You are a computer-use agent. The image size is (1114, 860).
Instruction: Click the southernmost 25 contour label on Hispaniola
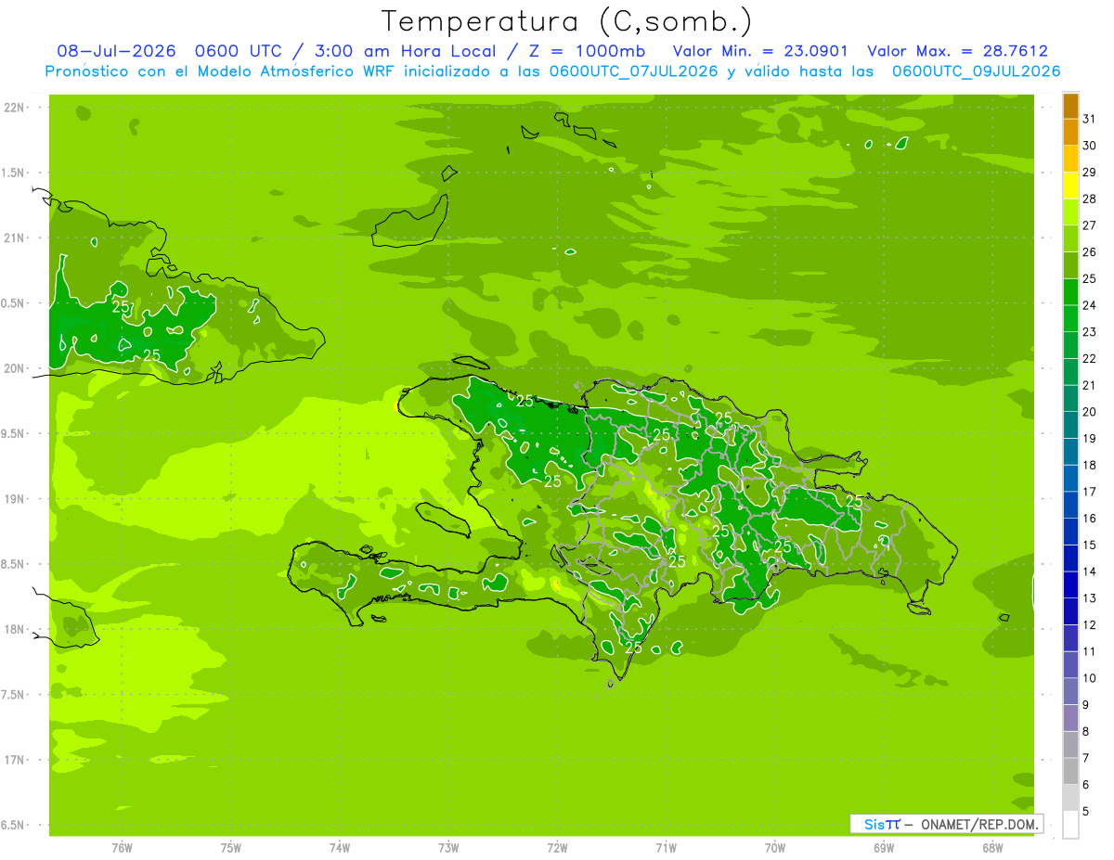634,648
